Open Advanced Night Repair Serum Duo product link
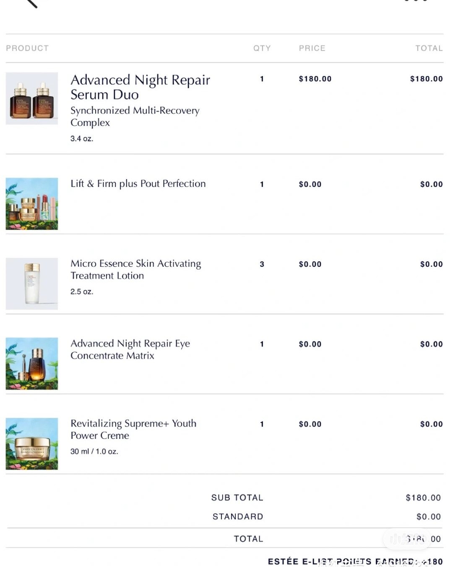 pyautogui.click(x=140, y=87)
